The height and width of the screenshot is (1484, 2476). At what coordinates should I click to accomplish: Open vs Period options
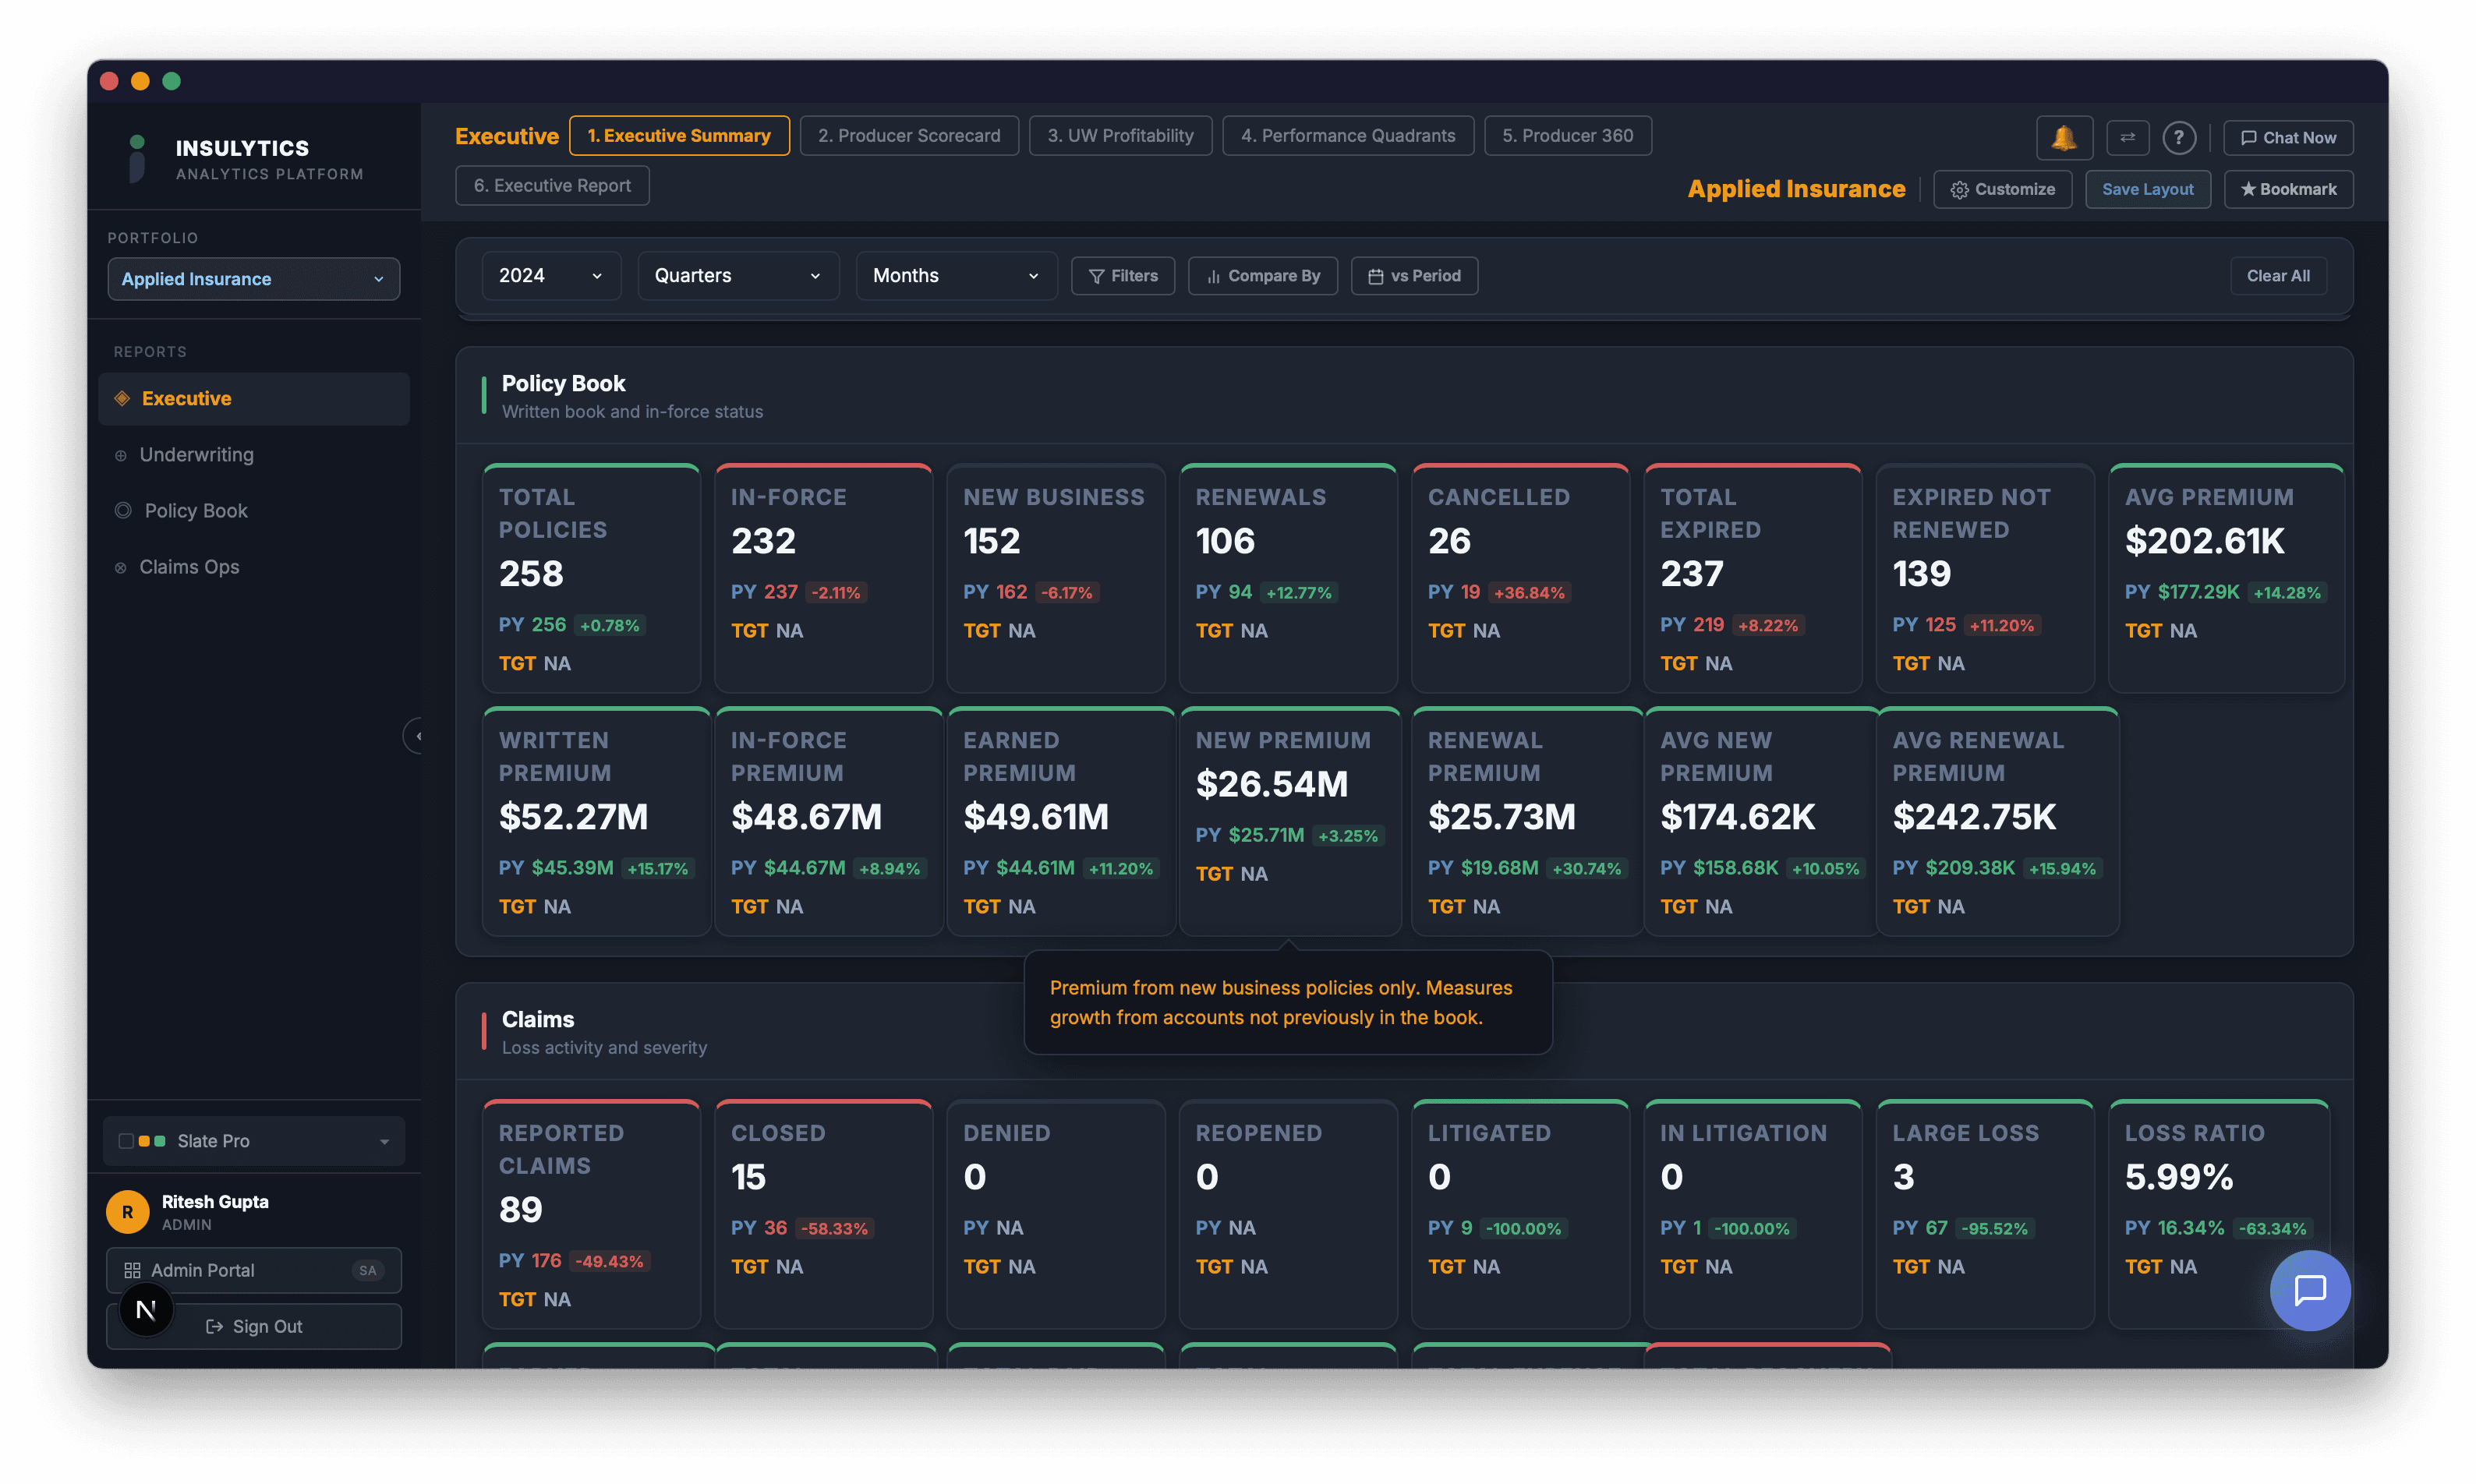[1414, 276]
